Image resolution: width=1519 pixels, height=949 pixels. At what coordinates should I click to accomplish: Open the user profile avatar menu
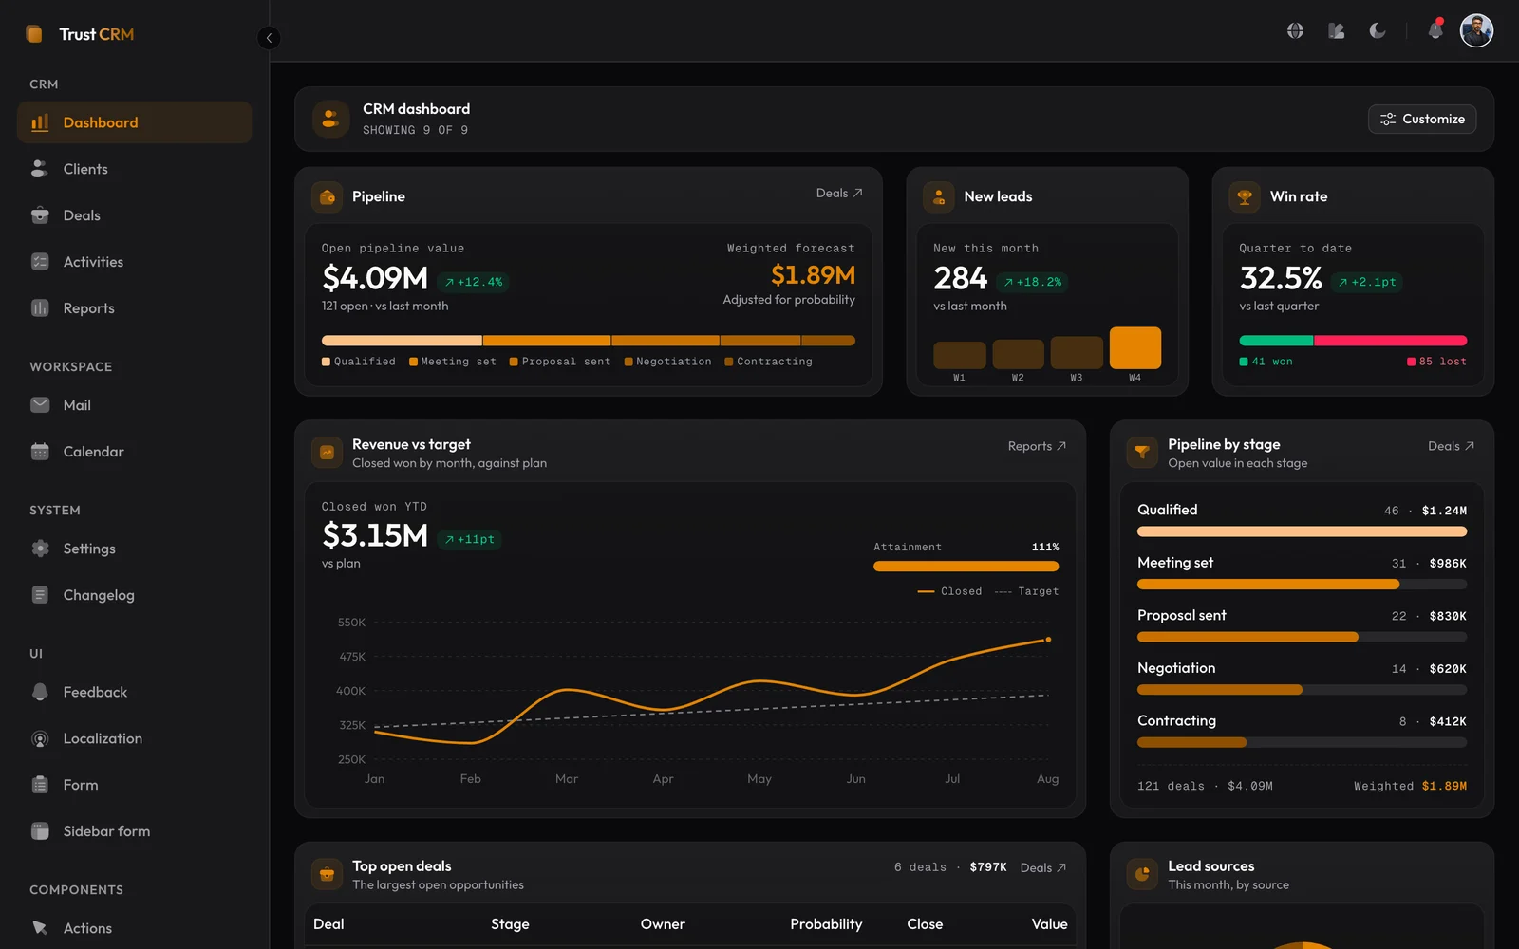pos(1476,31)
